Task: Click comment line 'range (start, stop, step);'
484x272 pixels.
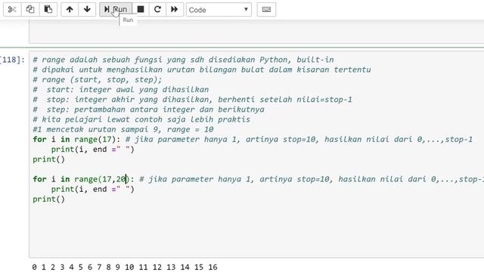Action: coord(98,79)
